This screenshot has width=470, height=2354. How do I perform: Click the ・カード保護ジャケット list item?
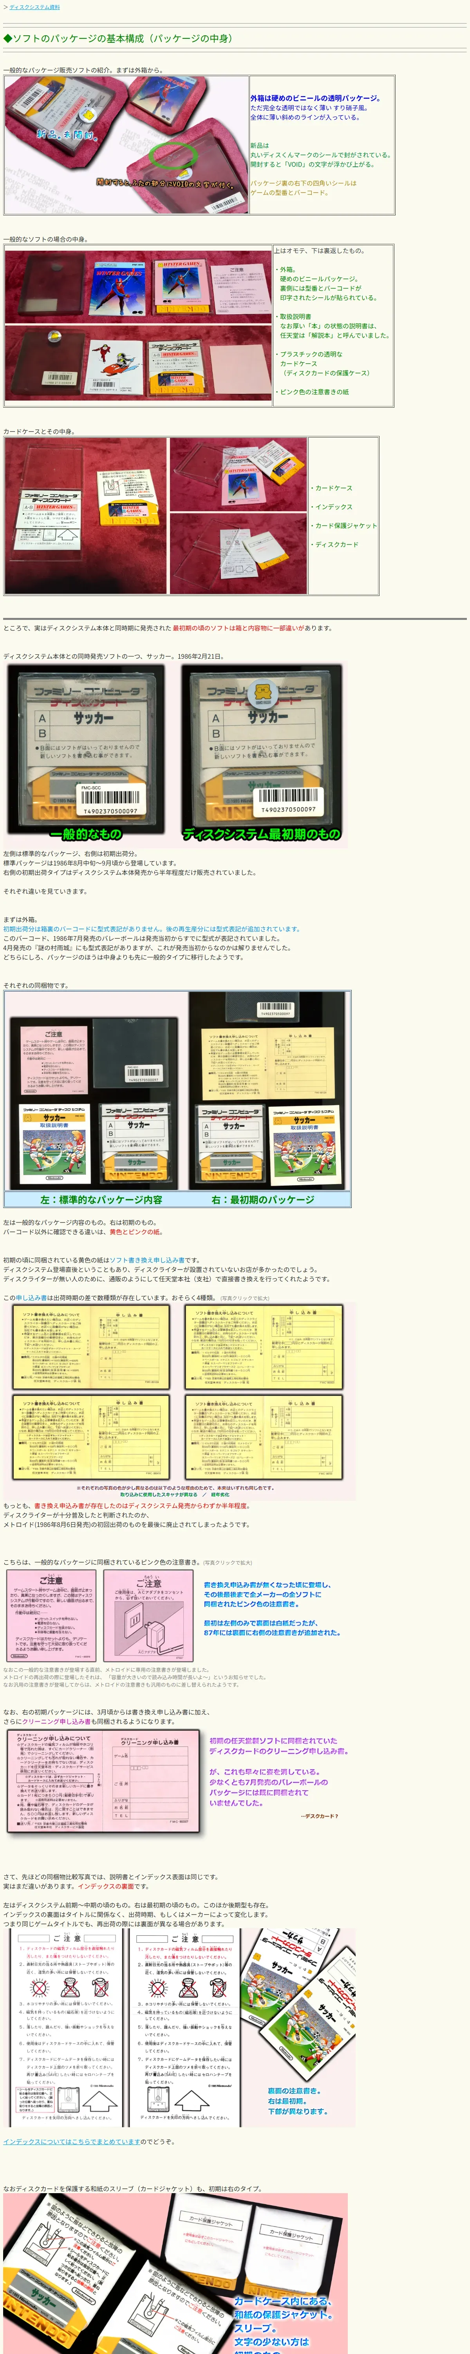[x=343, y=525]
